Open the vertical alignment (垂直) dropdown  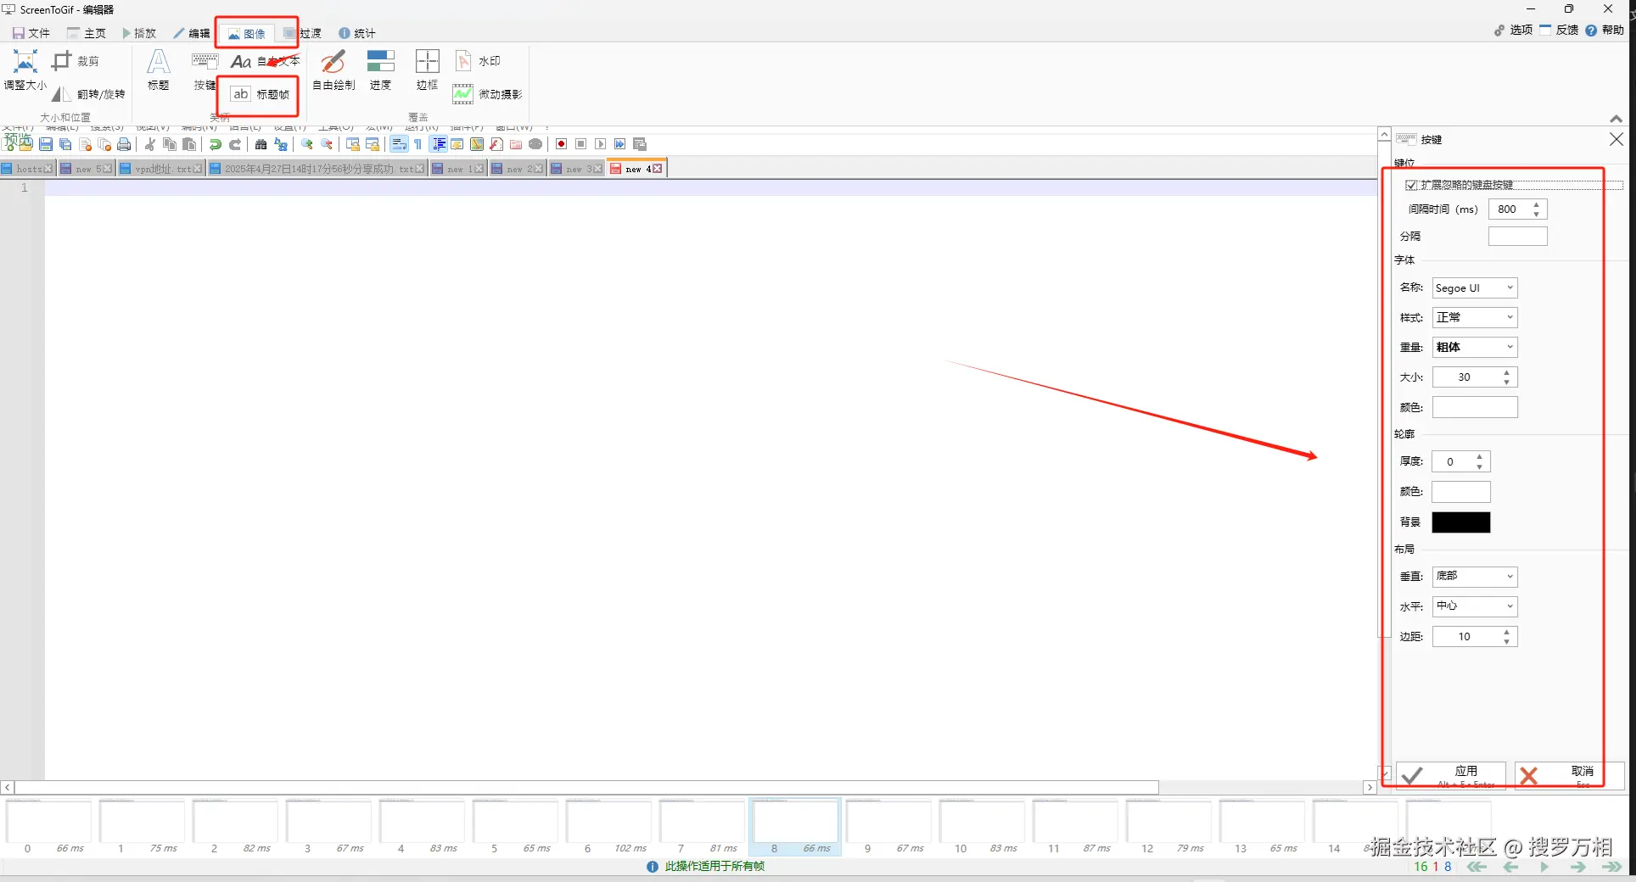point(1475,577)
